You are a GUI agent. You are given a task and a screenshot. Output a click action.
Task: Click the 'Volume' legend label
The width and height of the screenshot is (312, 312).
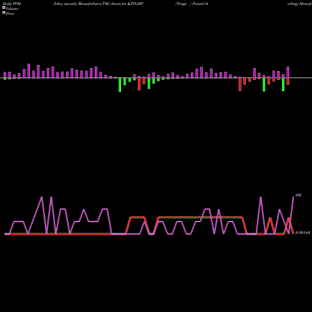[x=12, y=9]
